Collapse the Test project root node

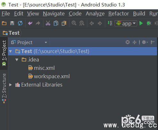tap(11, 51)
